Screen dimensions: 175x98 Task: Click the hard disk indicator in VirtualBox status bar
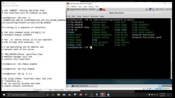click(x=144, y=89)
